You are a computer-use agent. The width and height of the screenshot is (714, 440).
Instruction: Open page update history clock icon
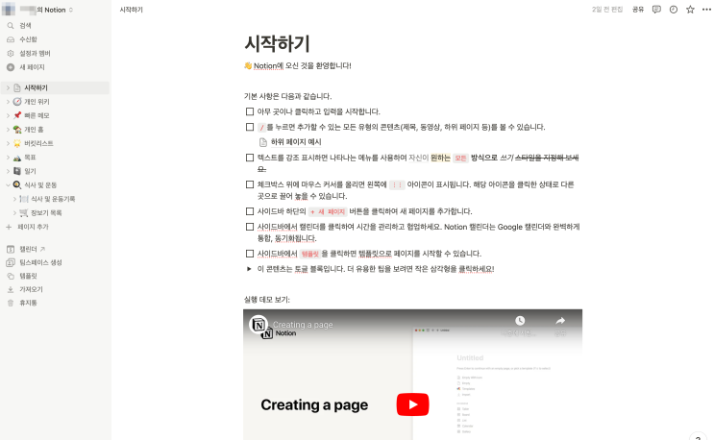[x=674, y=10]
